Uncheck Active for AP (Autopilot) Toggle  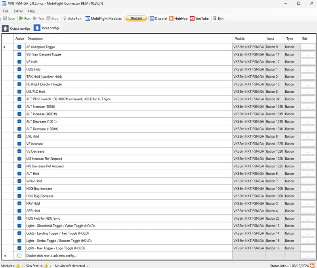pyautogui.click(x=19, y=47)
